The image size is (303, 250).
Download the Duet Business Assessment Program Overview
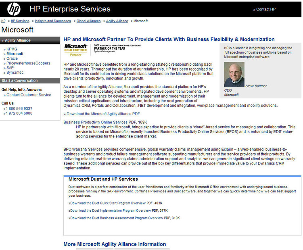click(x=117, y=218)
